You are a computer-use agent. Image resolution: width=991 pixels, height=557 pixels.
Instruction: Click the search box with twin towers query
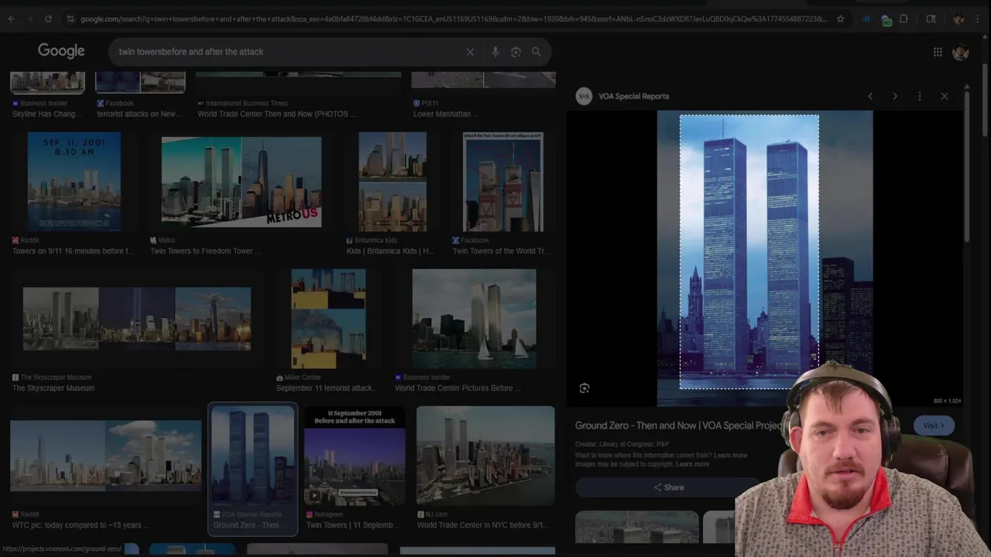pos(286,52)
